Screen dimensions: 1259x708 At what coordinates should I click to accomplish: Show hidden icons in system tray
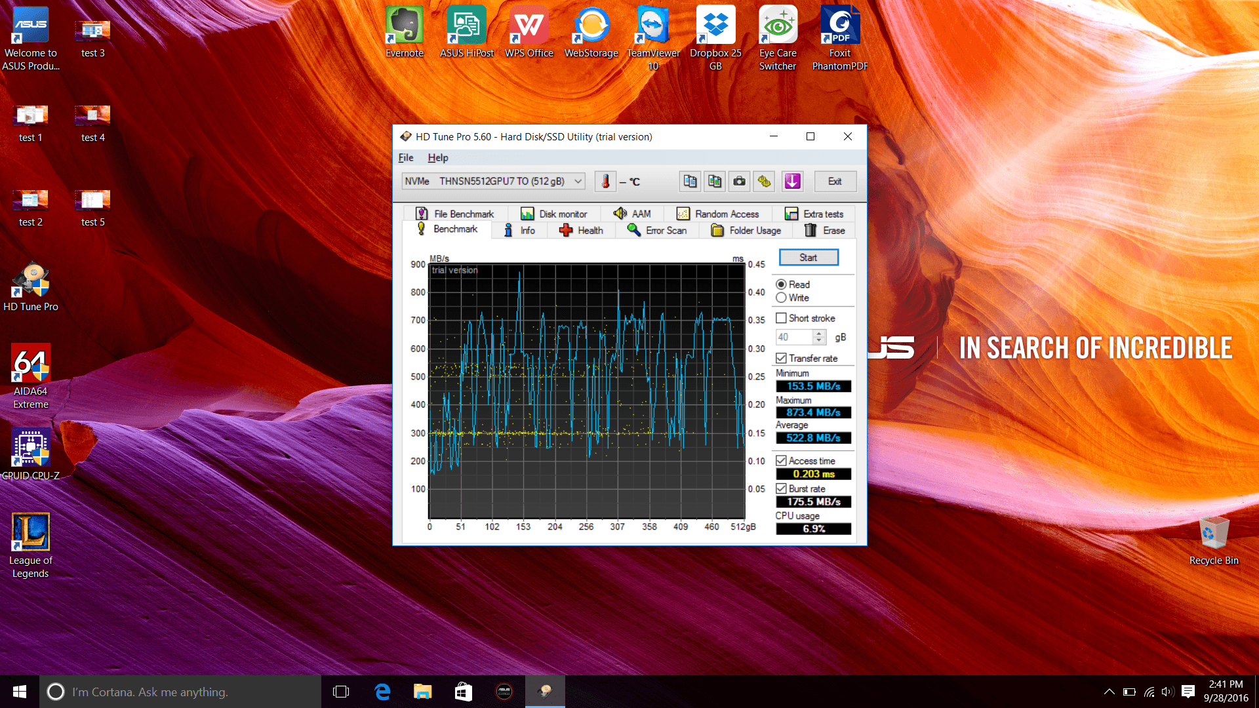(x=1109, y=692)
